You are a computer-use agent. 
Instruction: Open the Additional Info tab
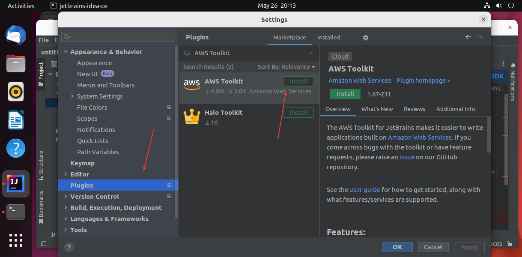[456, 109]
